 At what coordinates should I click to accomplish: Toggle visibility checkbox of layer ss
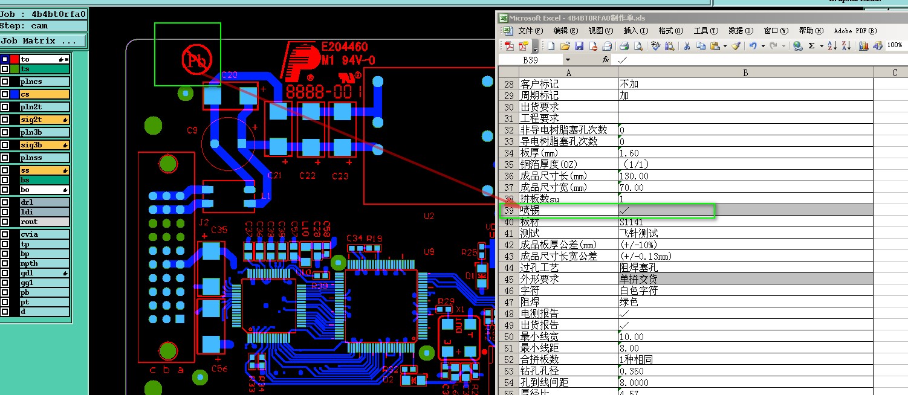(5, 170)
